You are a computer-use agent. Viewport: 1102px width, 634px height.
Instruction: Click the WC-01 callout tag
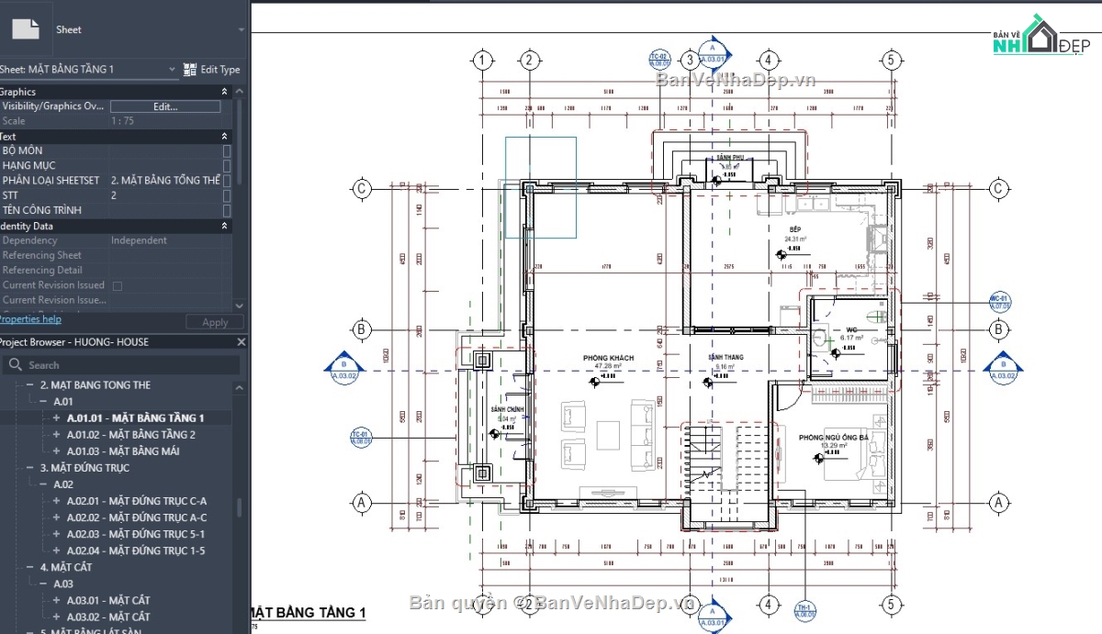click(x=999, y=302)
